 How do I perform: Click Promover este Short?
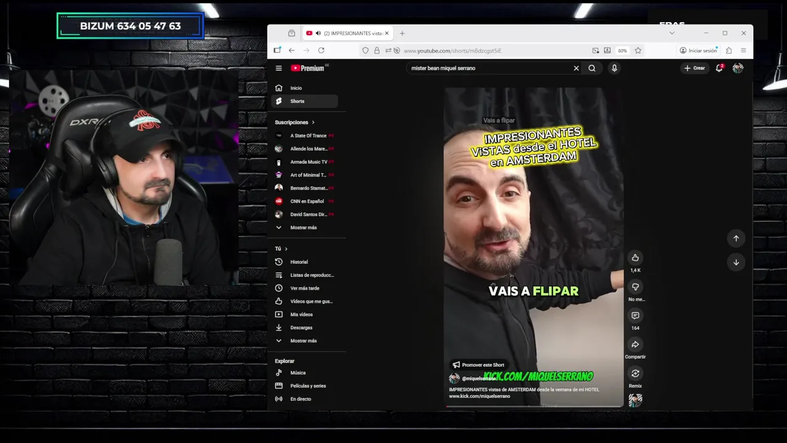[x=478, y=365]
